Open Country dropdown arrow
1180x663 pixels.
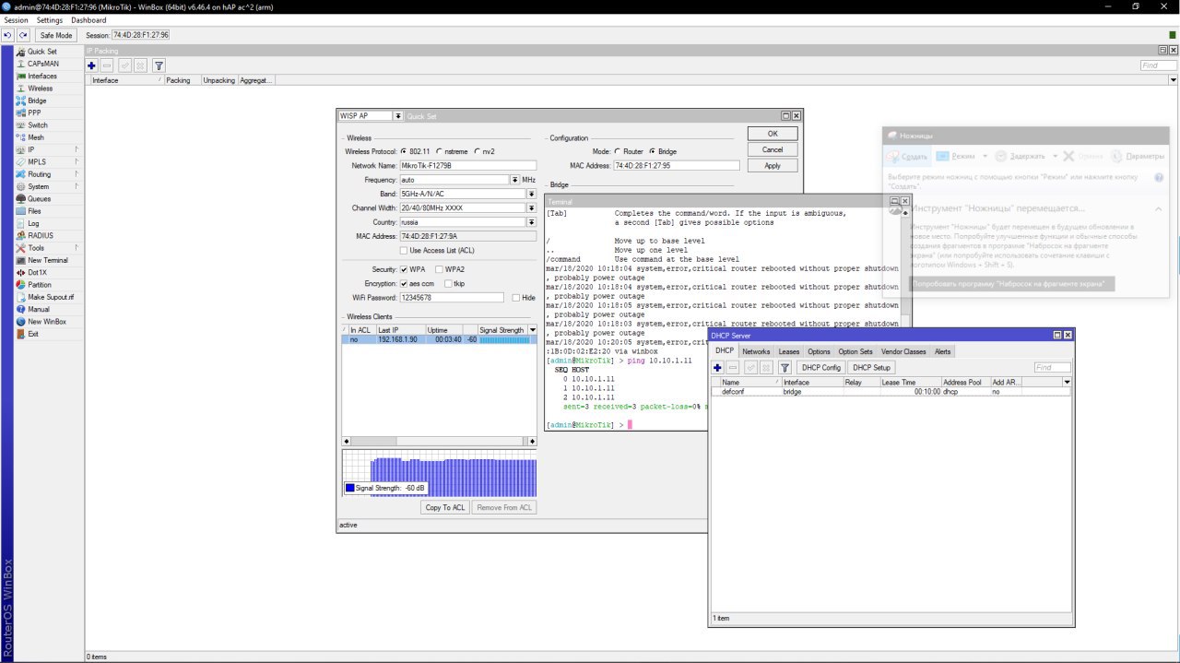[531, 222]
